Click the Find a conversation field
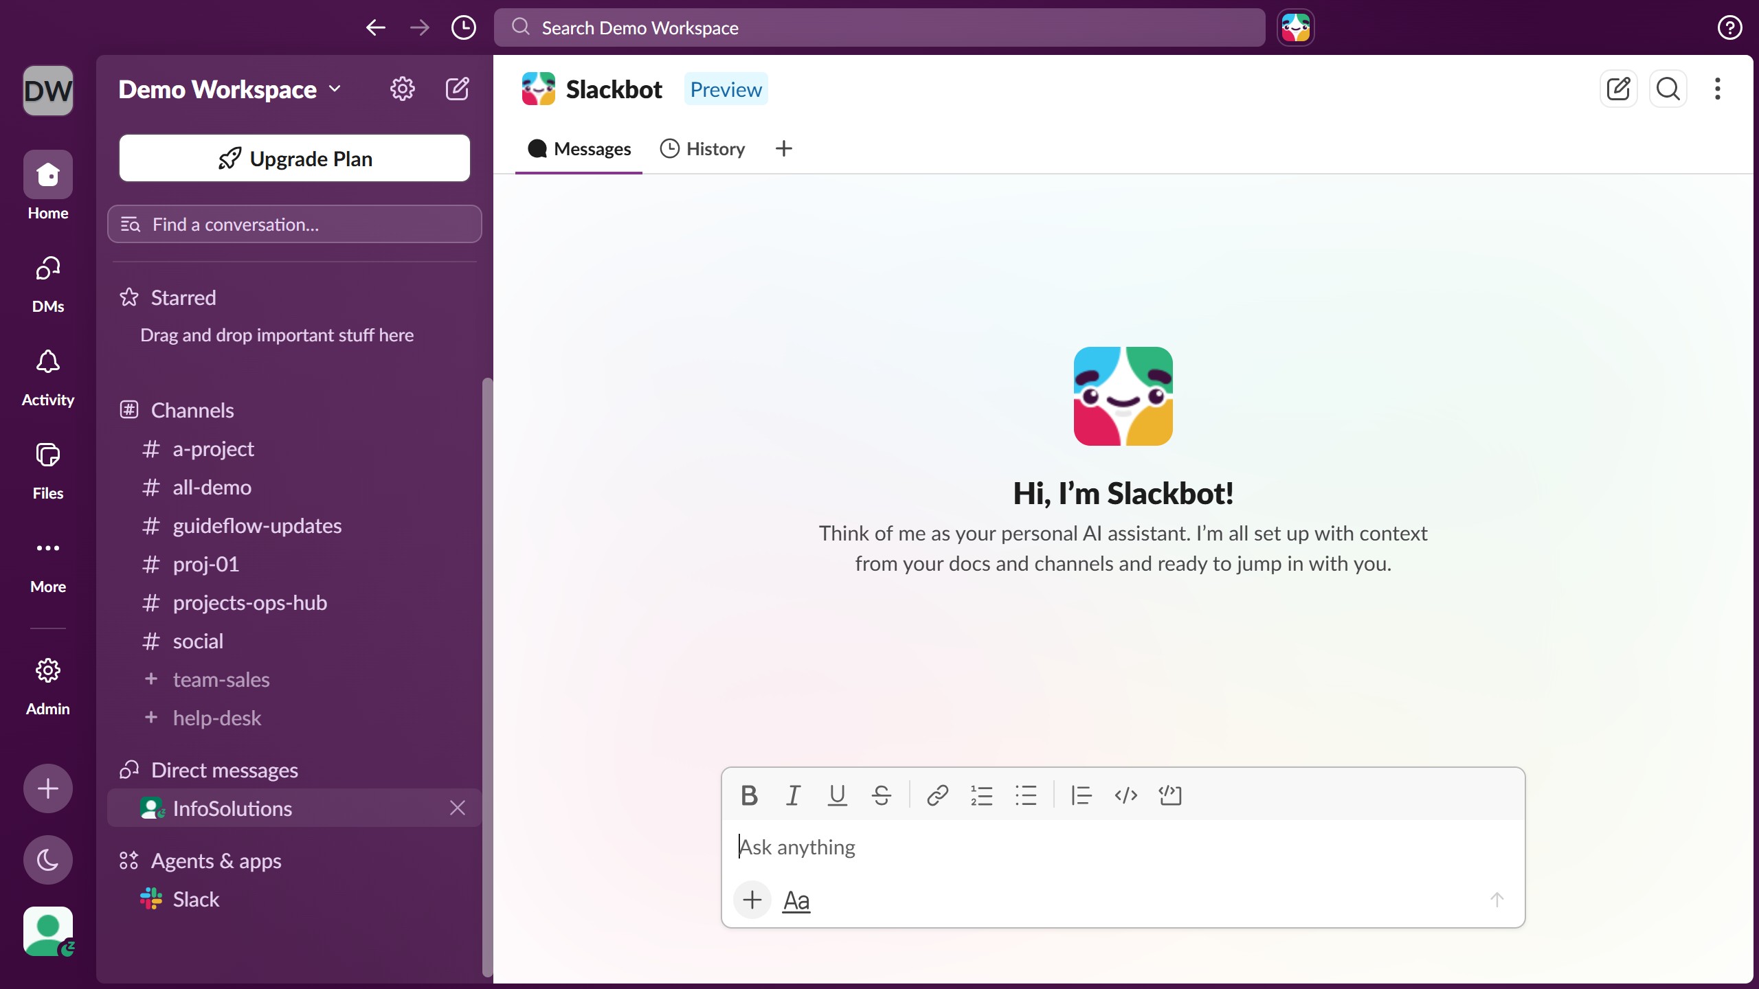The width and height of the screenshot is (1759, 989). point(295,224)
